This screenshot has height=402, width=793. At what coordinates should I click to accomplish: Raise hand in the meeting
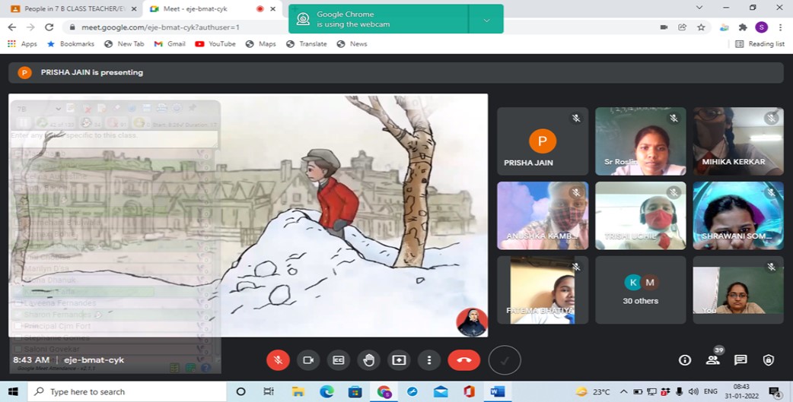(x=368, y=360)
